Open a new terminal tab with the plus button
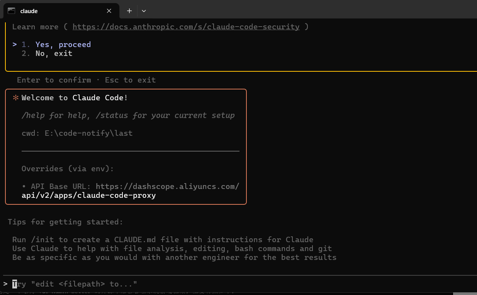The image size is (477, 295). [129, 11]
